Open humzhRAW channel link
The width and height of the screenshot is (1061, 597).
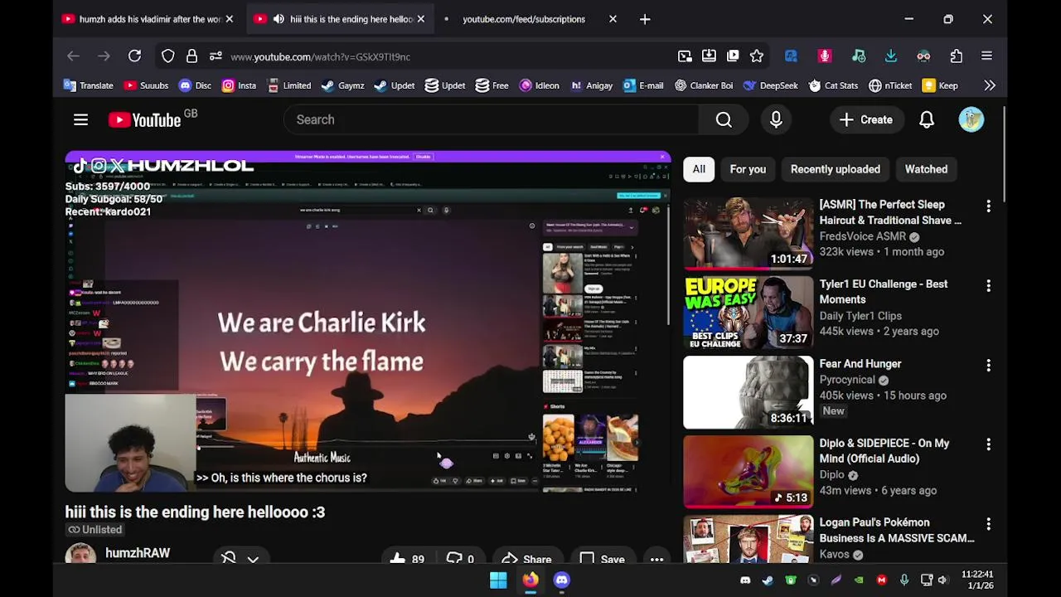(138, 553)
